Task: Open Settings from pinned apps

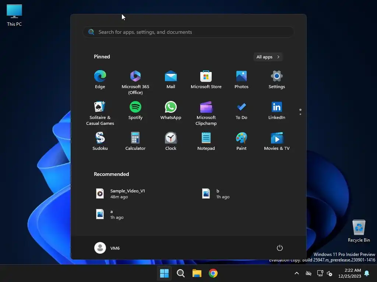Action: (277, 80)
